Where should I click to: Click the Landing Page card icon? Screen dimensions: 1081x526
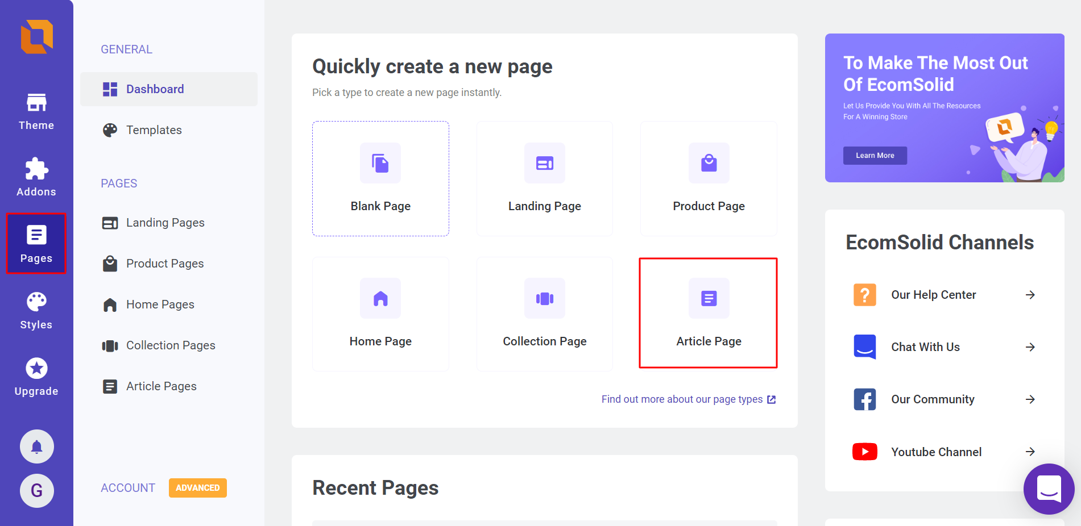coord(545,163)
